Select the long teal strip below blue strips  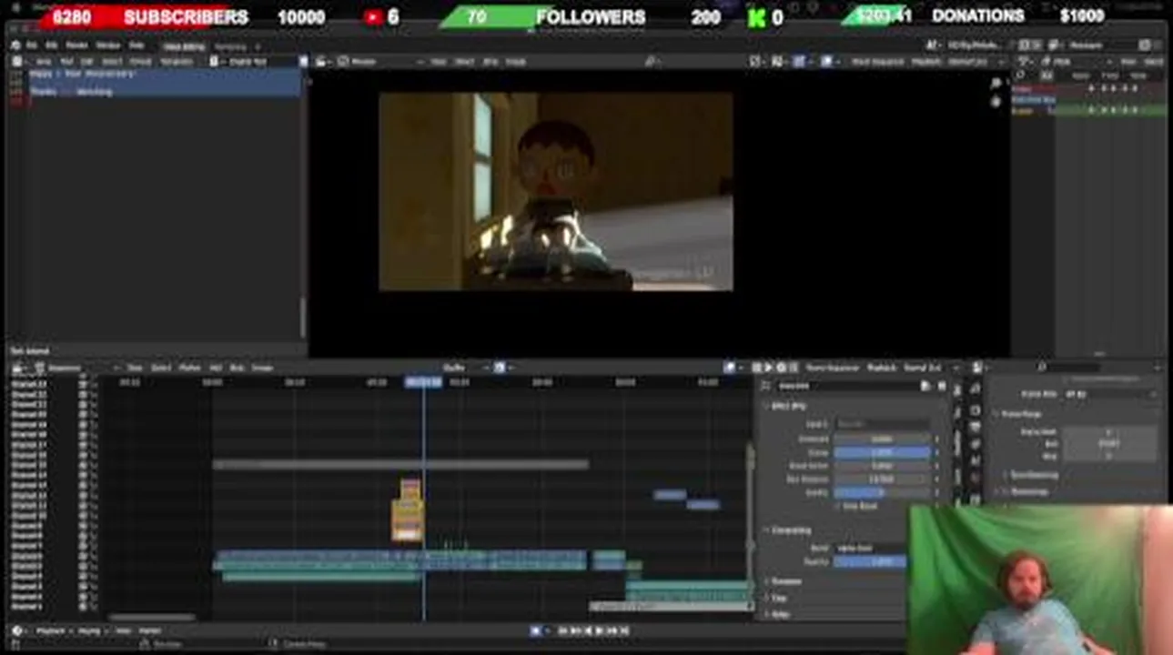321,576
